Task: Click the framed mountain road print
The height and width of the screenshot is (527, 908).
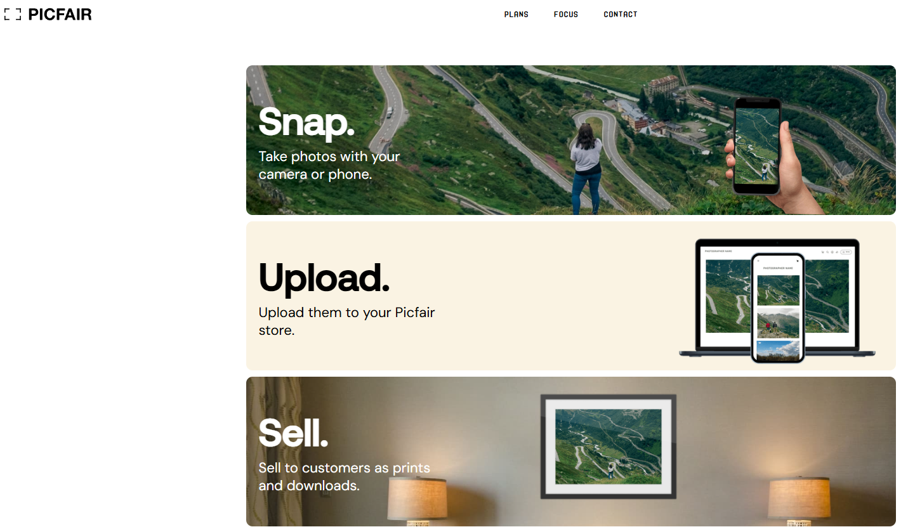Action: pyautogui.click(x=608, y=446)
